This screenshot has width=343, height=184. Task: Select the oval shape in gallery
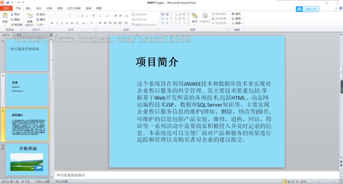point(184,14)
